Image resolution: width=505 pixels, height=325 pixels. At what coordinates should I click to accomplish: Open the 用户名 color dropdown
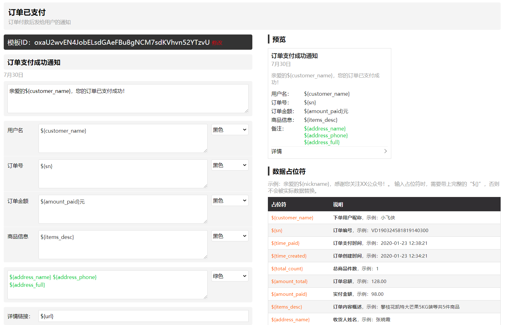pos(230,130)
